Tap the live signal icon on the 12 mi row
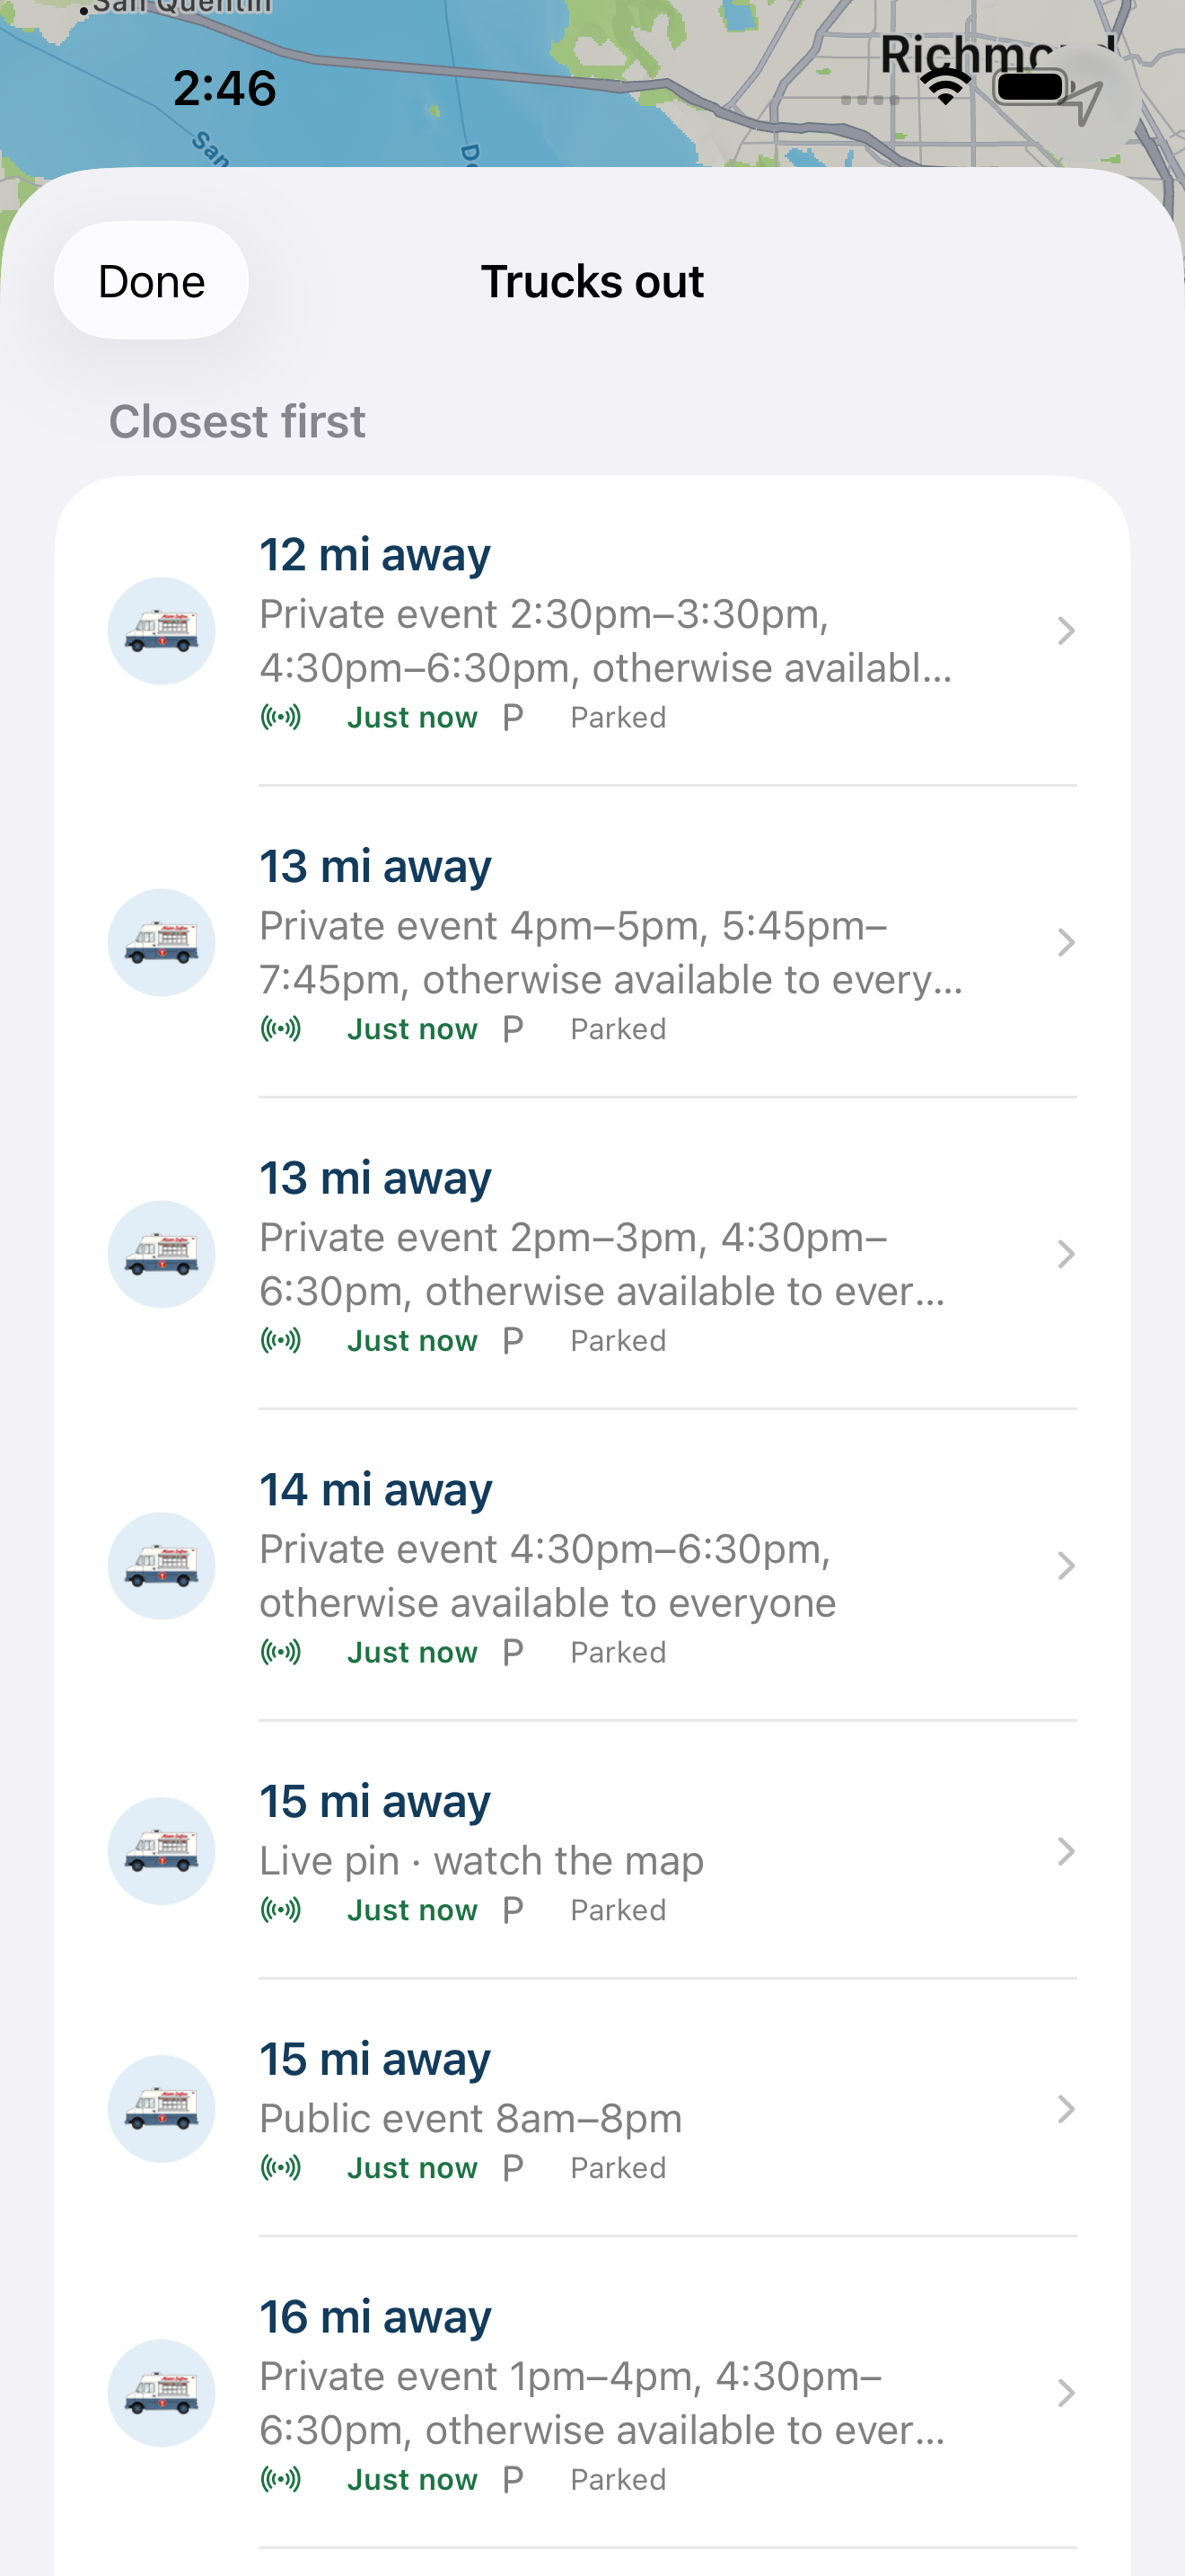Viewport: 1185px width, 2576px height. [281, 717]
